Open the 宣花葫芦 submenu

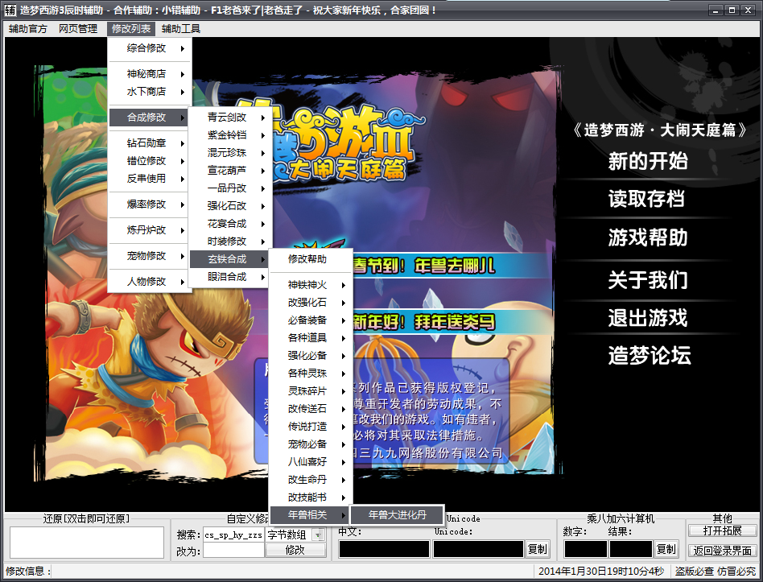(230, 171)
